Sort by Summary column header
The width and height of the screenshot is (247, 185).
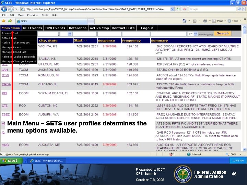[159, 41]
